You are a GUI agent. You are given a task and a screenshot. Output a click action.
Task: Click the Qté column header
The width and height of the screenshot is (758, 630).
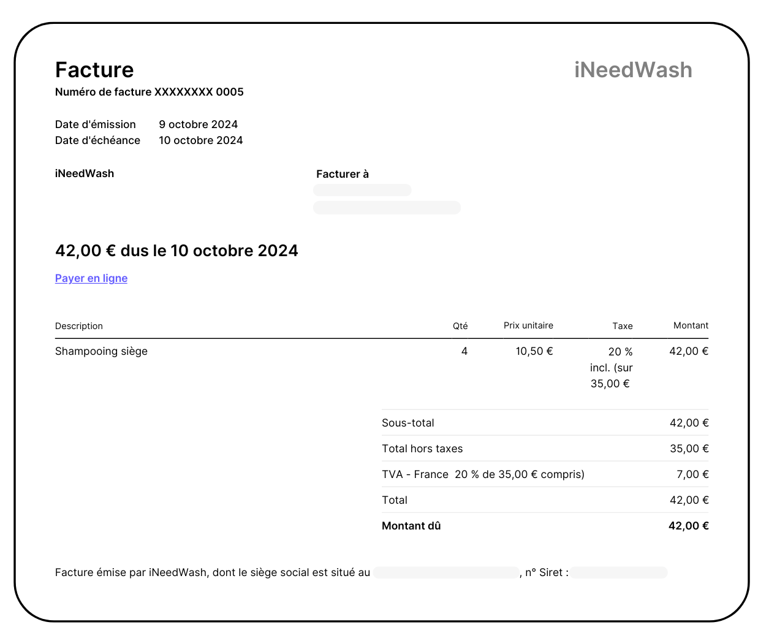tap(460, 326)
